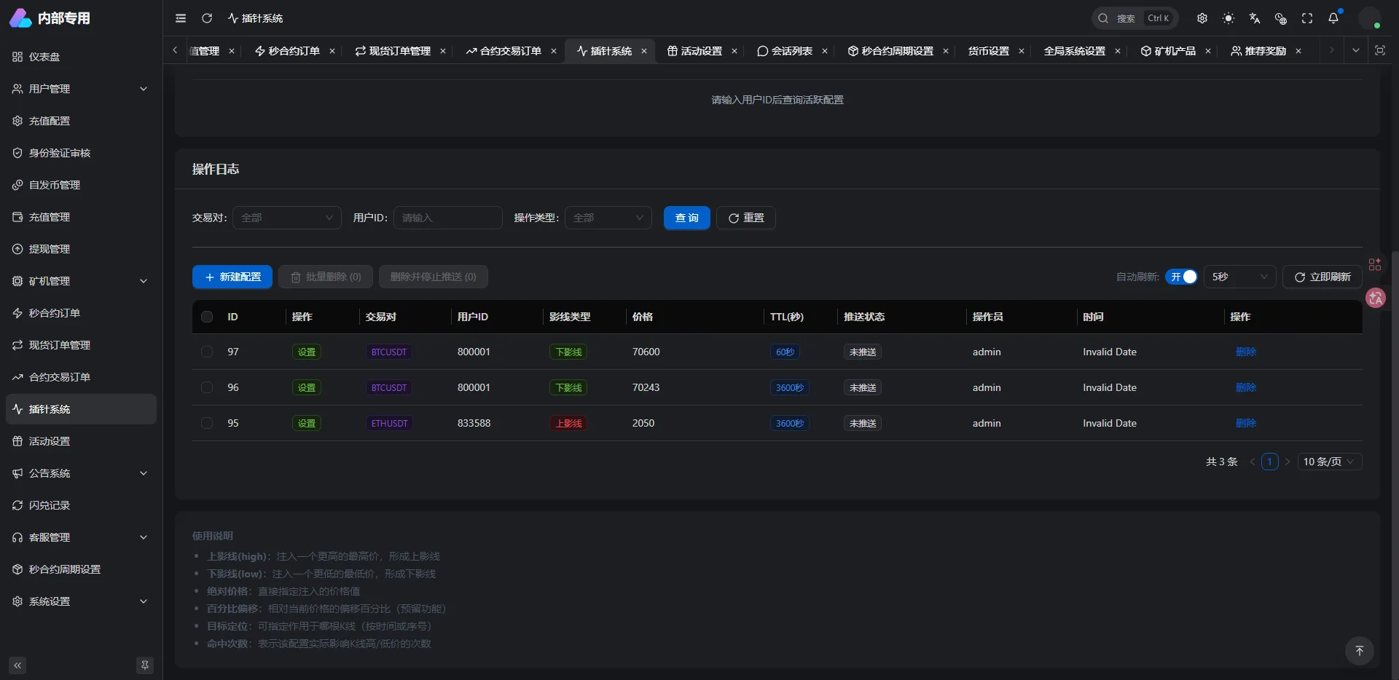Expand 矿机管理 in sidebar
Image resolution: width=1399 pixels, height=680 pixels.
tap(81, 281)
